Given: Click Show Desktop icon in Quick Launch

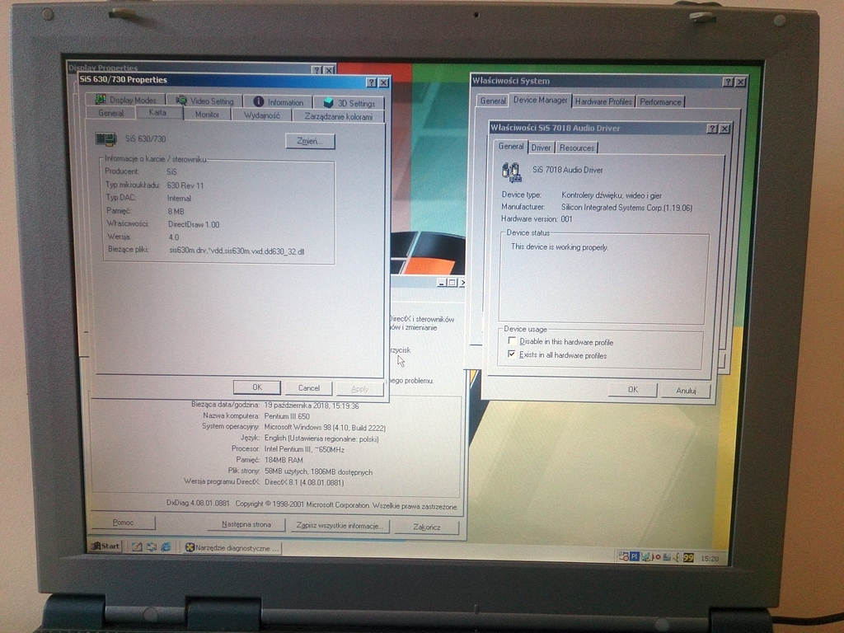Looking at the screenshot, I should click(x=152, y=547).
